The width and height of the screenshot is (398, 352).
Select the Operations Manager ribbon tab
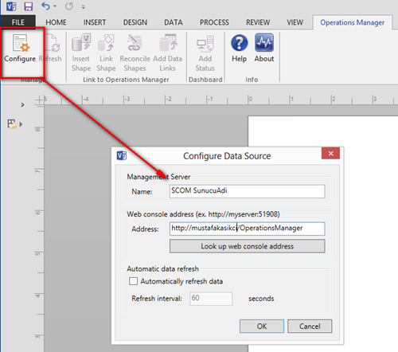[x=352, y=22]
